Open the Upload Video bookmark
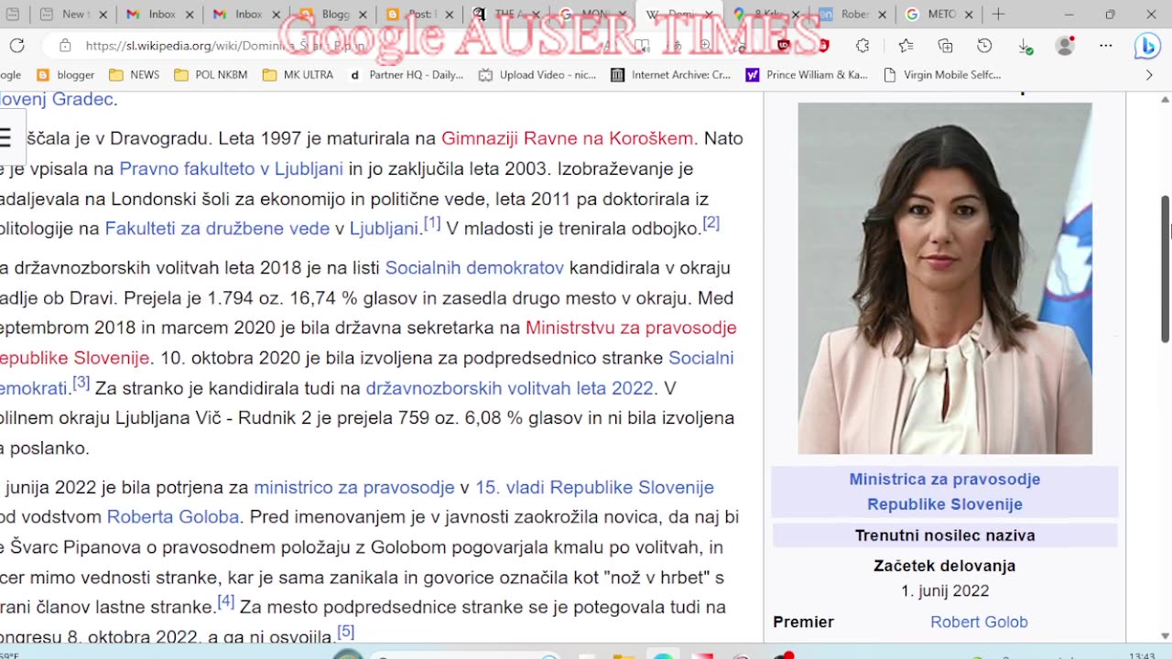The width and height of the screenshot is (1172, 659). [x=537, y=75]
